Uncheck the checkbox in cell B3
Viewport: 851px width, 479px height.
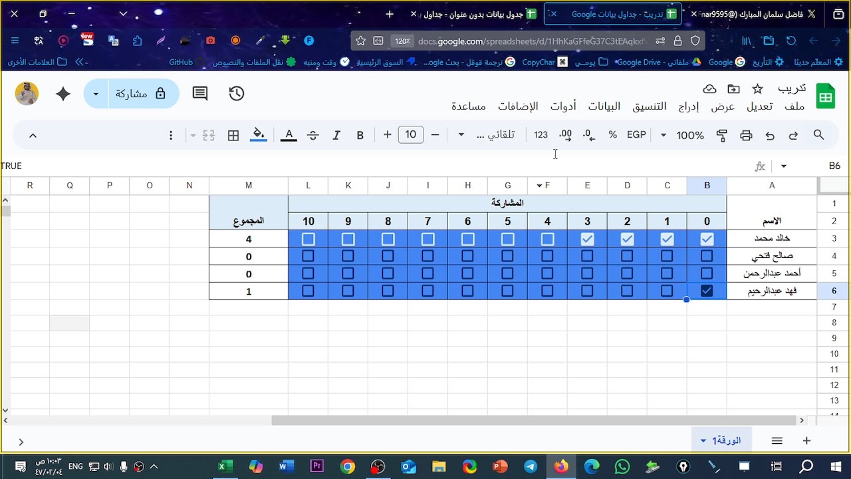pos(707,239)
